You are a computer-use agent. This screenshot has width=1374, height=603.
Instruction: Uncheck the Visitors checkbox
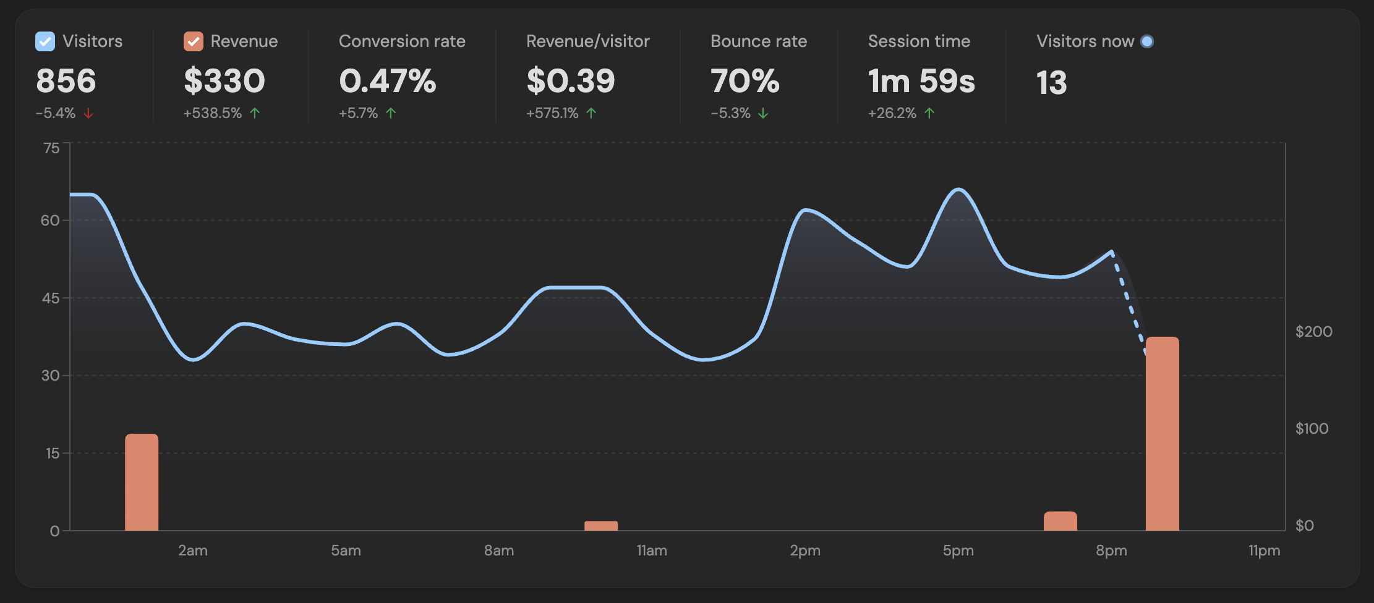click(45, 41)
